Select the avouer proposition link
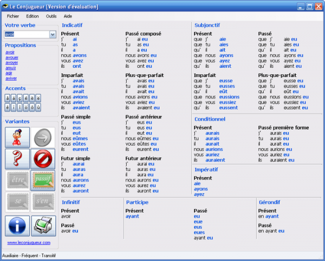325x261 pixels. click(12, 57)
